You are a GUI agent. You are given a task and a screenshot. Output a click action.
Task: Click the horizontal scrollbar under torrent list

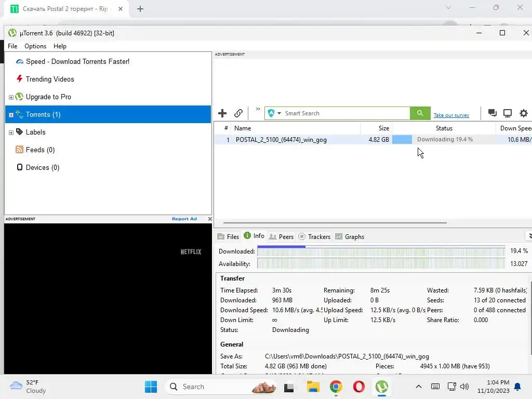click(x=335, y=223)
